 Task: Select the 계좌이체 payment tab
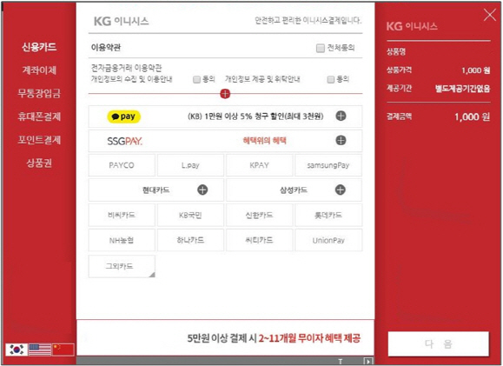[x=39, y=70]
